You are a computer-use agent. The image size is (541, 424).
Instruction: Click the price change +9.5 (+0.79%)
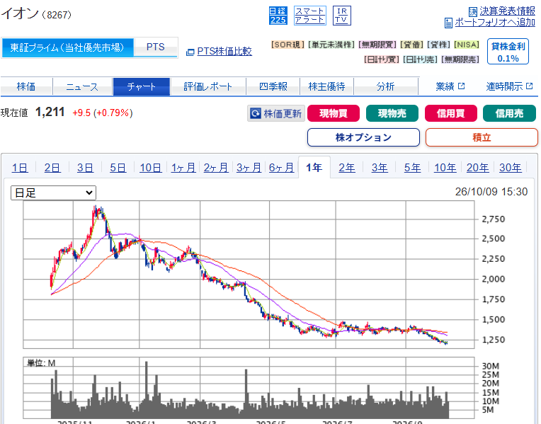[x=103, y=113]
